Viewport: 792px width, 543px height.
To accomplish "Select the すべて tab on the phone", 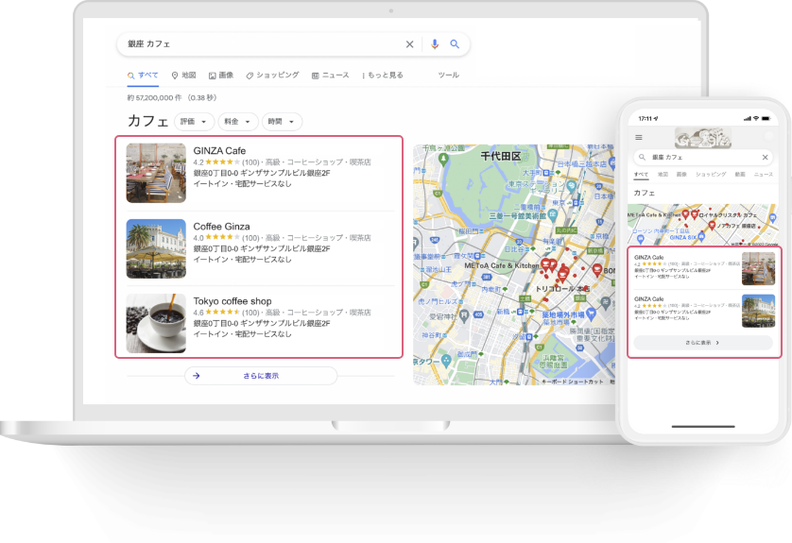I will [641, 174].
